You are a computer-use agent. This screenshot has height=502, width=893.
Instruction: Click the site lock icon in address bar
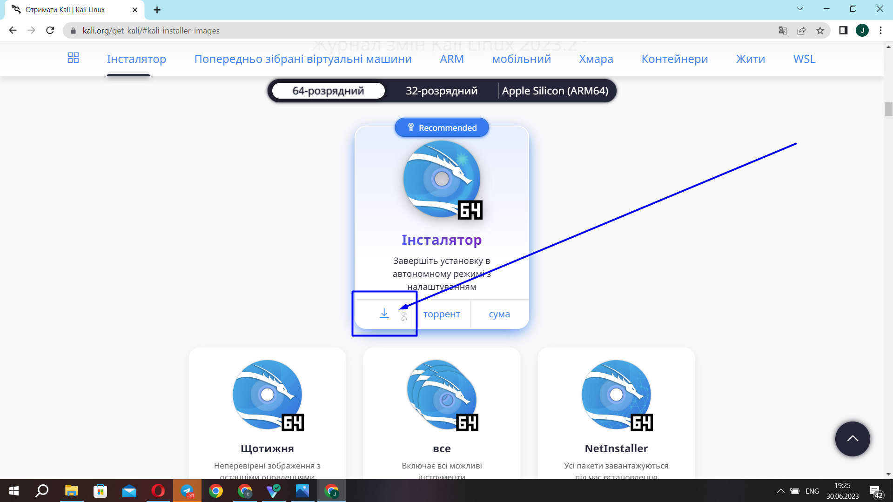73,31
